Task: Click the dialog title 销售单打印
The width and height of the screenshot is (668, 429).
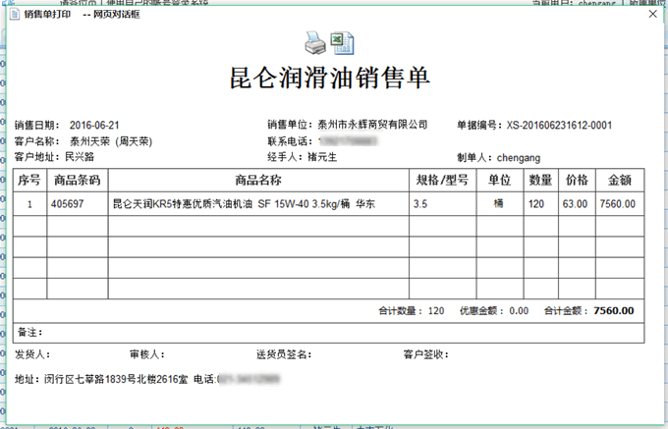Action: coord(47,14)
